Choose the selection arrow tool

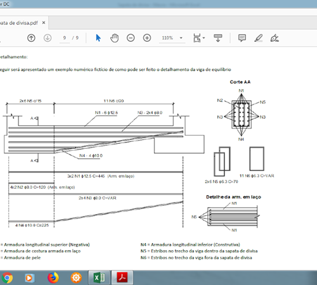(x=98, y=38)
